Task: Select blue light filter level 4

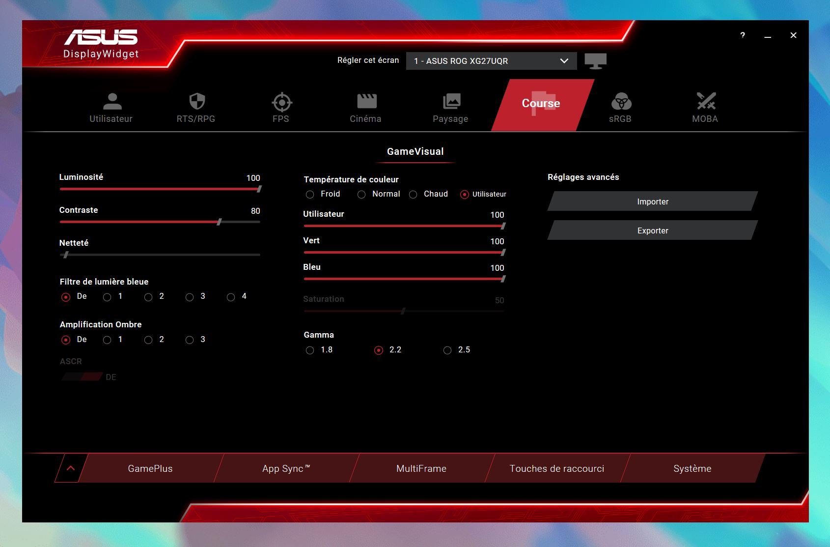Action: click(x=231, y=297)
